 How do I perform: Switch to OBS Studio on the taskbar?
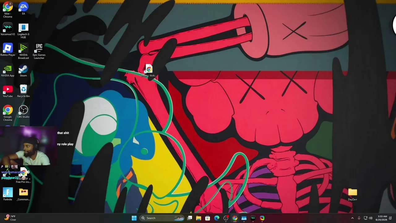226,218
